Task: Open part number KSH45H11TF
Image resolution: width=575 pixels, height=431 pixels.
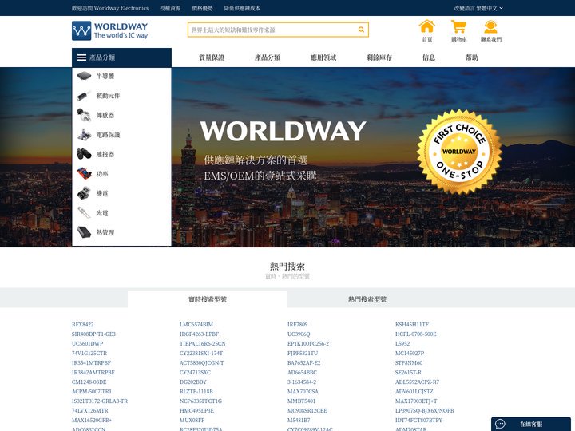Action: [412, 324]
